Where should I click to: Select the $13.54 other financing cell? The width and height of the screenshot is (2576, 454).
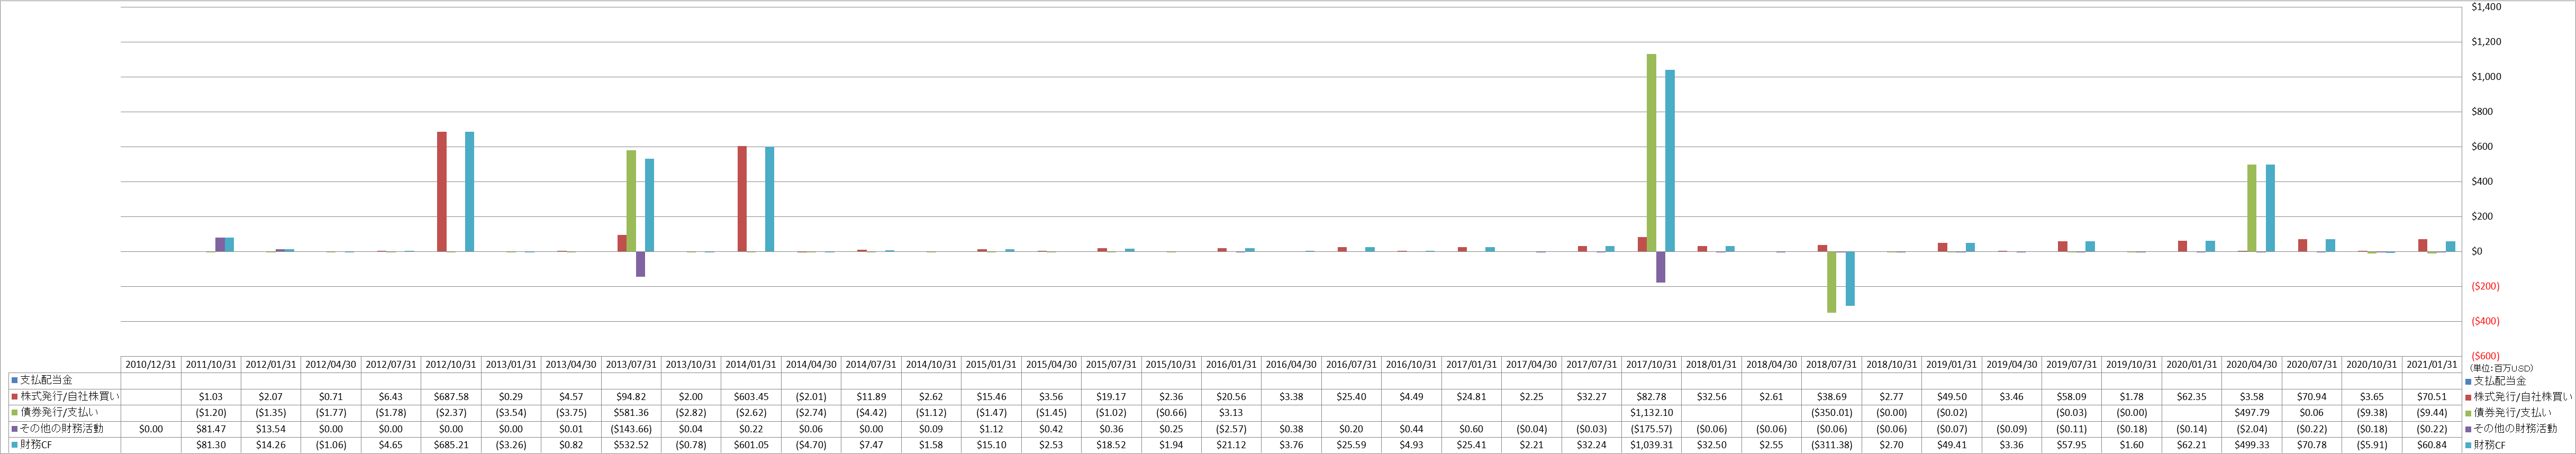[271, 429]
